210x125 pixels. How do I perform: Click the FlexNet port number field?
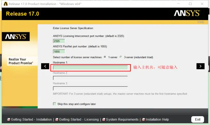pos(59,52)
